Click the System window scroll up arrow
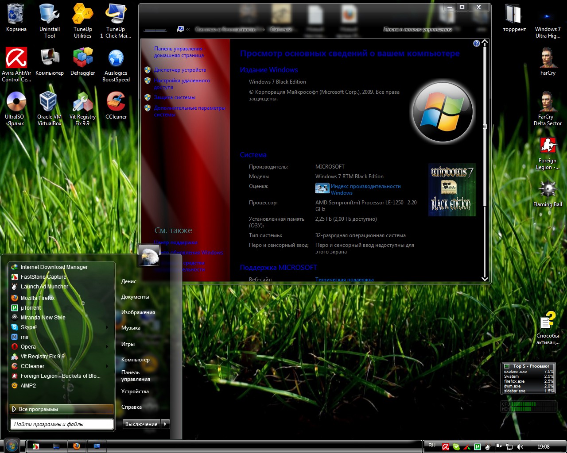 click(x=485, y=42)
